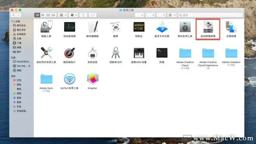
Task: Select the 192.168 network server in sidebar
Action: coord(20,66)
